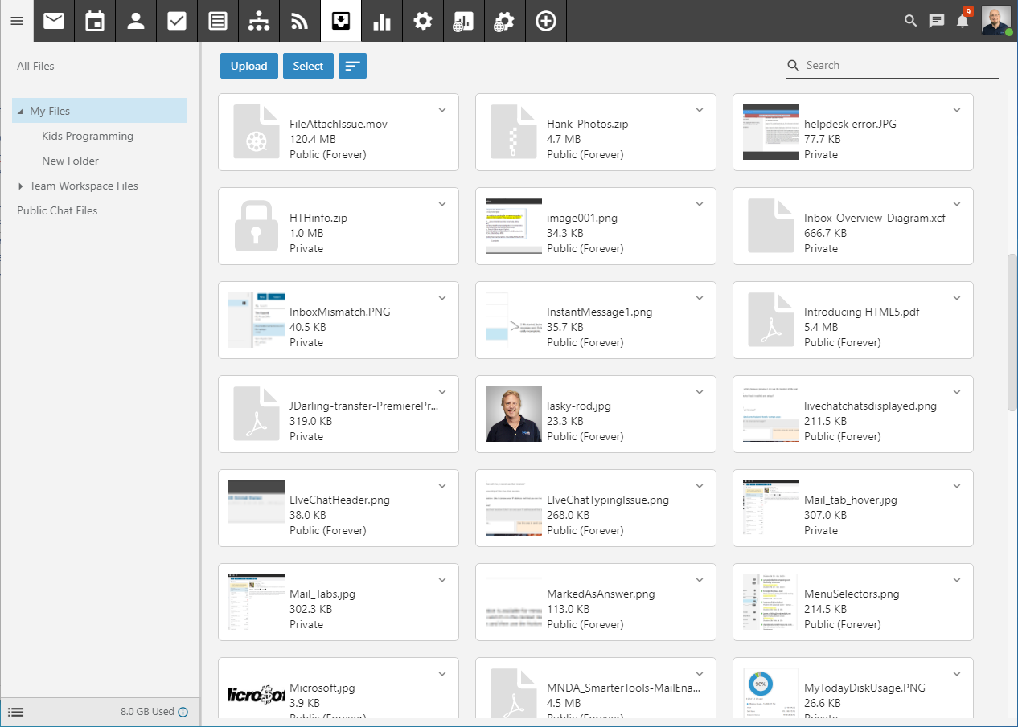Expand the dropdown on FileAttachIssue.mov

click(x=441, y=110)
